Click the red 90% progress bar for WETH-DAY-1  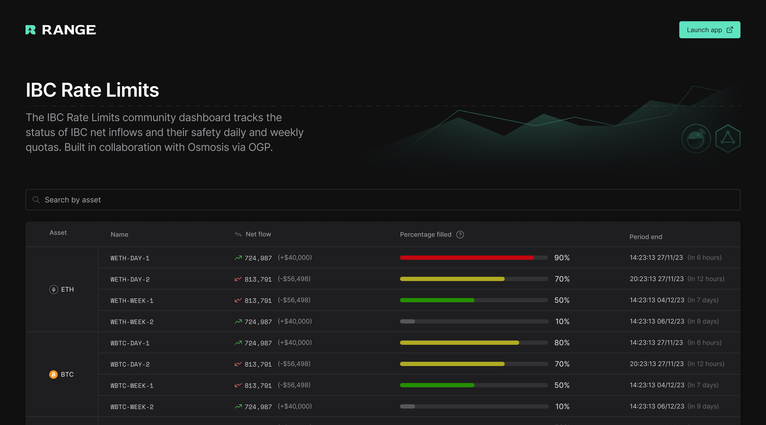click(x=467, y=258)
